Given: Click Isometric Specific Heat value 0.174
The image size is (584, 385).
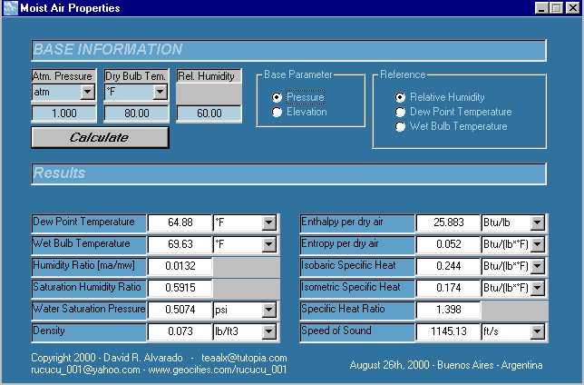Looking at the screenshot, I should tap(448, 288).
